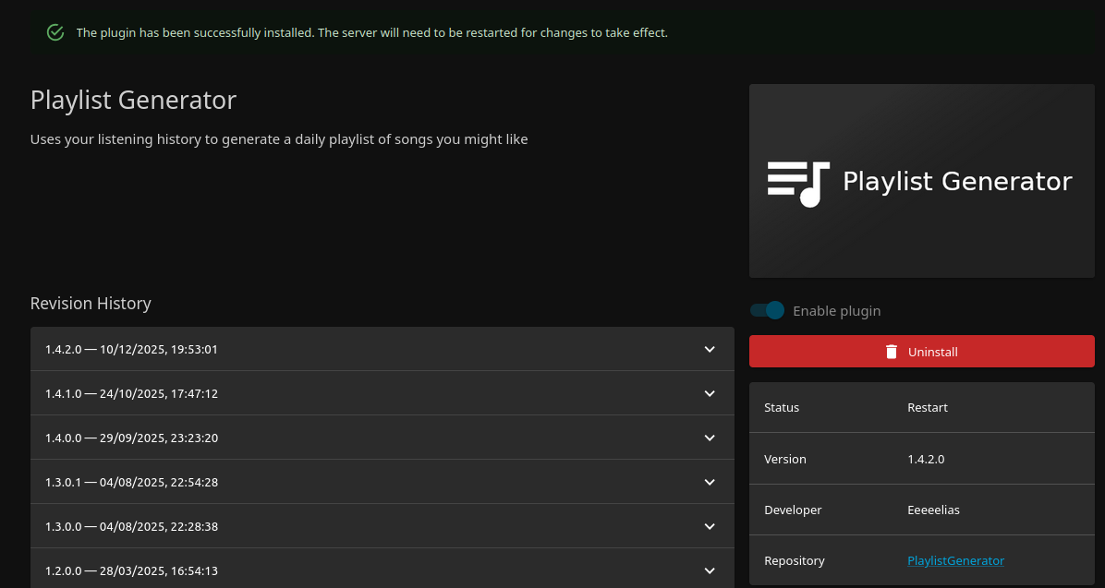Expand the 1.4.2.0 revision chevron
This screenshot has height=588, width=1105.
[x=710, y=349]
